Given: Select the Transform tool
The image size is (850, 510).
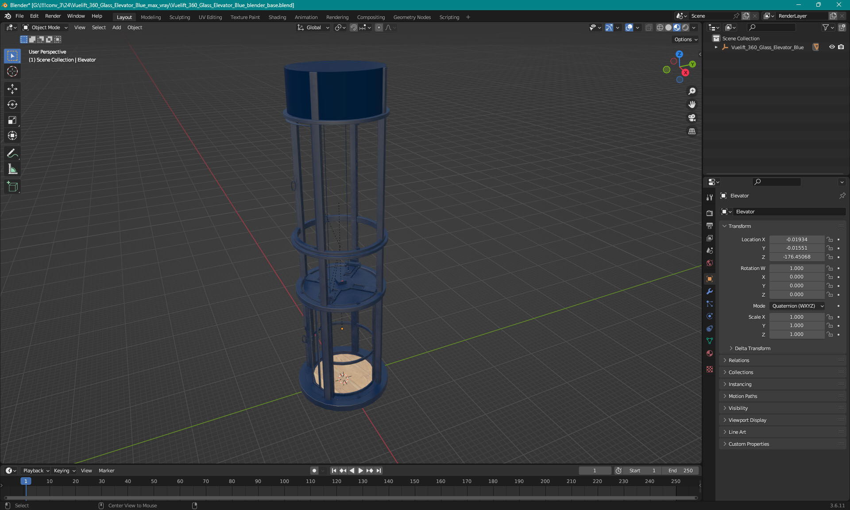Looking at the screenshot, I should pos(12,135).
